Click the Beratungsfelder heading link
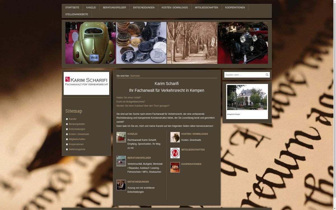 click(x=139, y=158)
